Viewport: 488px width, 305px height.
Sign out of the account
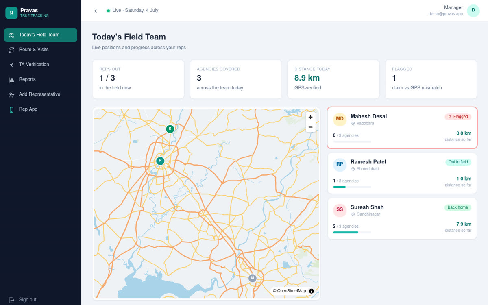tap(23, 300)
